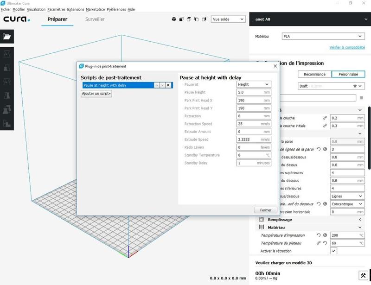Image resolution: width=371 pixels, height=285 pixels.
Task: Toggle Activer la rétraction checkbox
Action: click(x=333, y=251)
